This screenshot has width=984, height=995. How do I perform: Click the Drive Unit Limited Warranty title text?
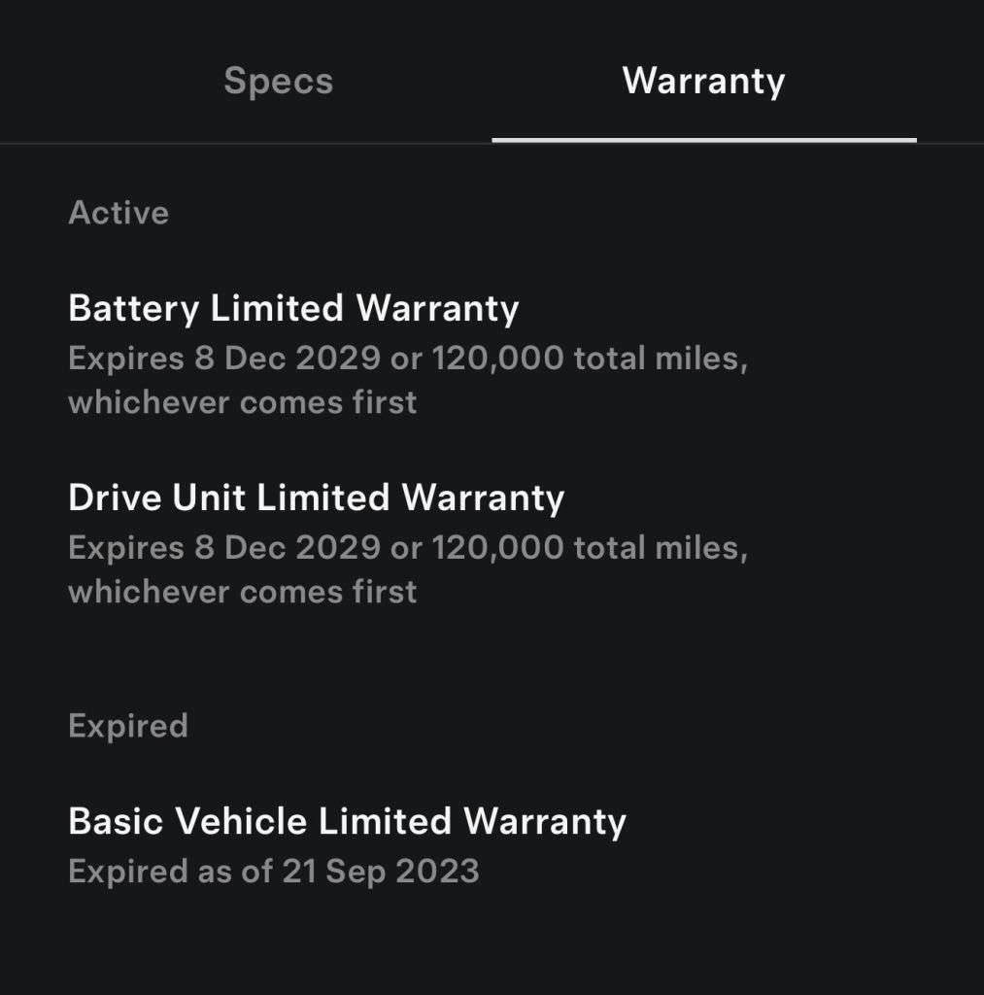316,497
